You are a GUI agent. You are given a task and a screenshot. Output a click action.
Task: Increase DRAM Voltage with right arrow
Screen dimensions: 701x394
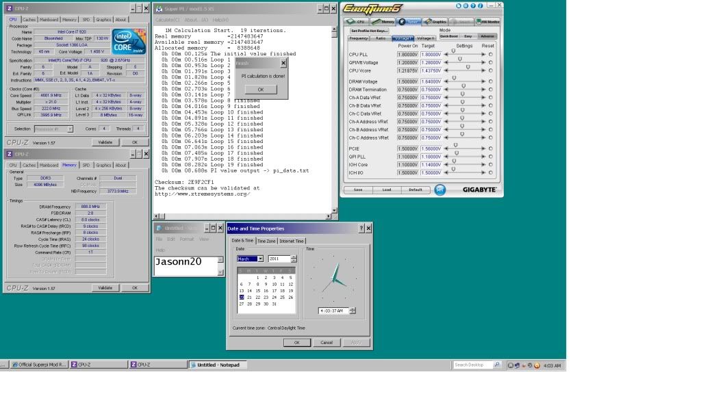click(483, 82)
